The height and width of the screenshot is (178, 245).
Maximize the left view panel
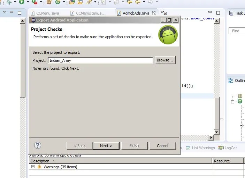[x=20, y=13]
